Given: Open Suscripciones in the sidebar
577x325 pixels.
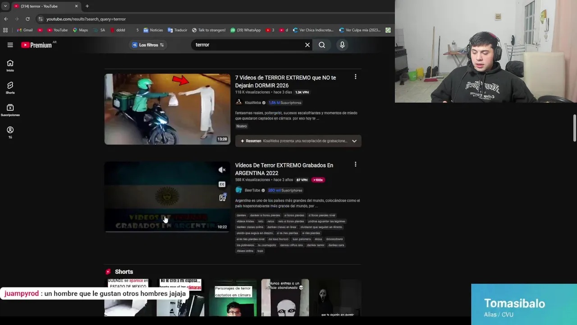Looking at the screenshot, I should pyautogui.click(x=10, y=110).
